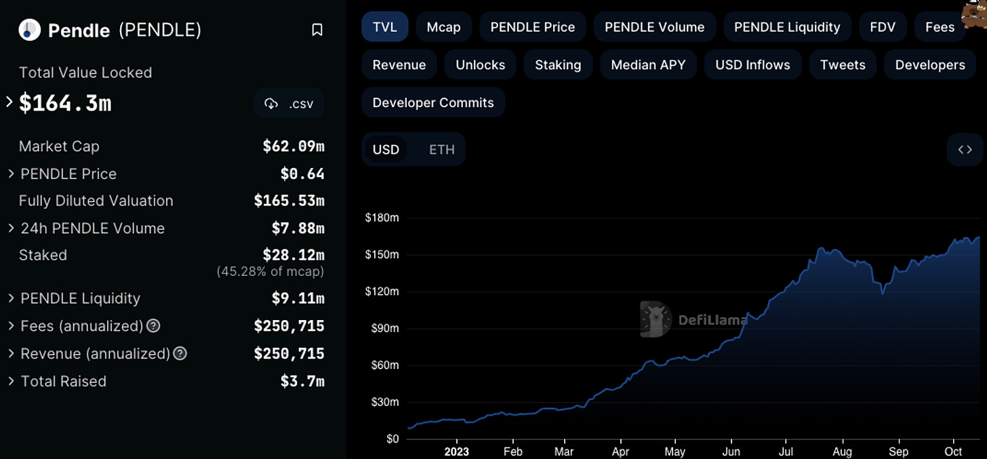Viewport: 987px width, 459px height.
Task: Switch chart denomination to ETH
Action: click(442, 150)
